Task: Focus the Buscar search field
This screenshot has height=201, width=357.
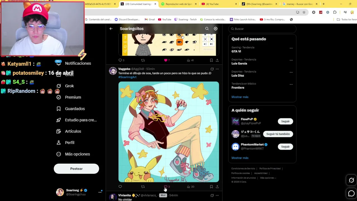Action: (262, 29)
